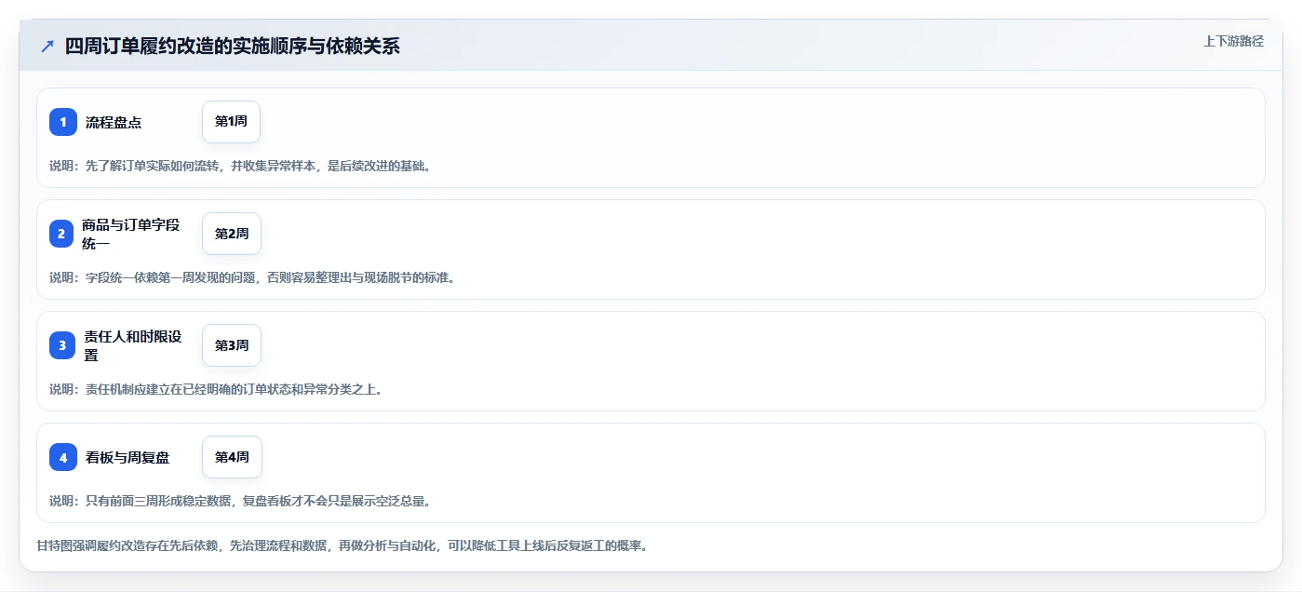Select step number 4 badge
This screenshot has height=592, width=1302.
pos(63,457)
